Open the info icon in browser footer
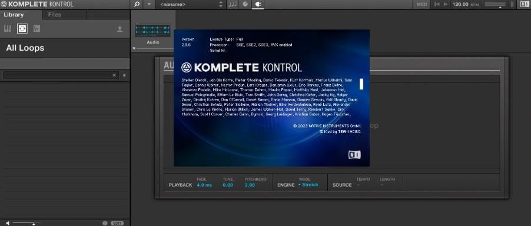The width and height of the screenshot is (531, 226). point(105,223)
